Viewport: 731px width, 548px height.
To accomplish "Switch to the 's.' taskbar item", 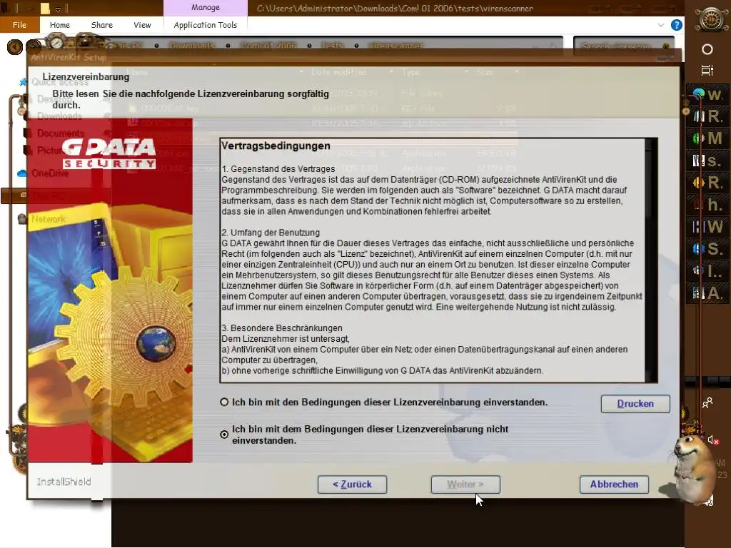I will coord(707,161).
